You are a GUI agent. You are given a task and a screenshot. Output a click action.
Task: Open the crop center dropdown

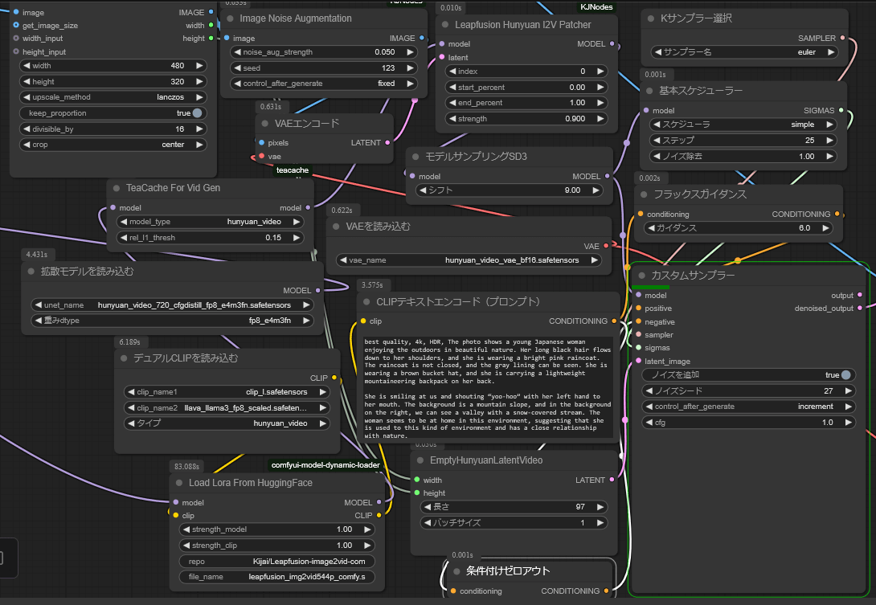coord(113,145)
